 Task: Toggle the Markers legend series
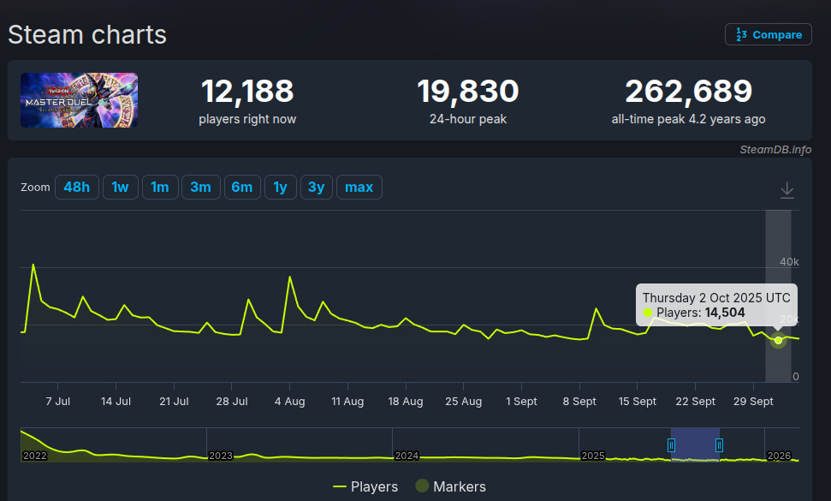[x=450, y=486]
